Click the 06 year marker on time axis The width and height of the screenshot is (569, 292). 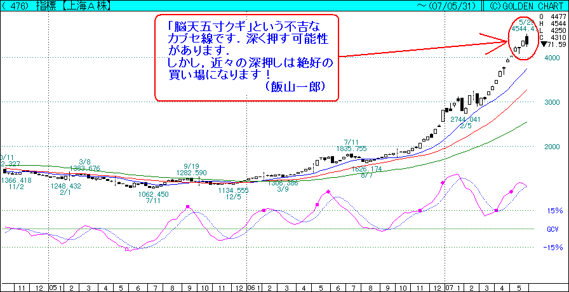coord(250,288)
